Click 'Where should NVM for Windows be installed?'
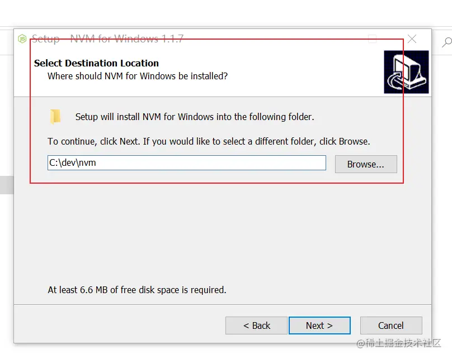 pos(138,76)
